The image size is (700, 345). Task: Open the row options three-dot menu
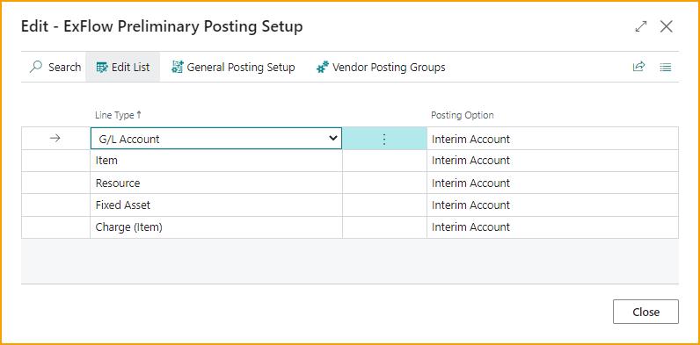pos(384,139)
